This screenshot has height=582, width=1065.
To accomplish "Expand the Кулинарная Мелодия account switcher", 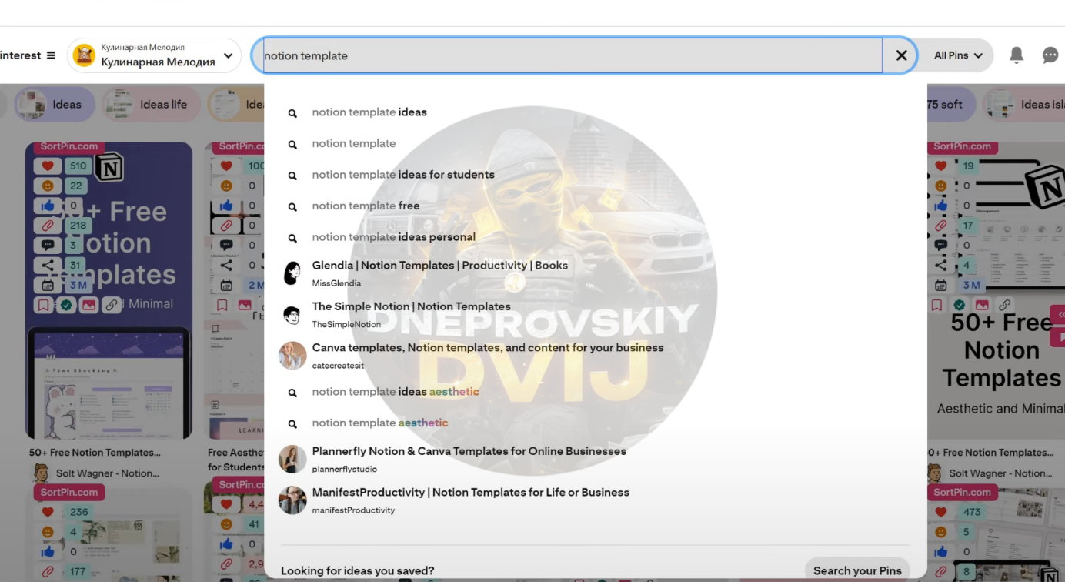I will coord(228,55).
